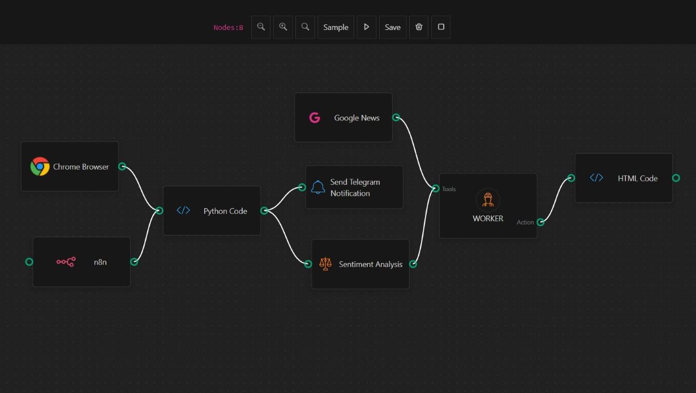
Task: Click the n8n node input port
Action: coord(29,262)
